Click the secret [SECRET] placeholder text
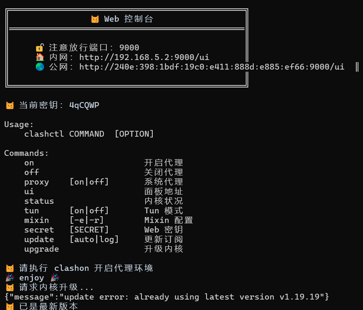Viewport: 363px width, 310px height. 89,230
